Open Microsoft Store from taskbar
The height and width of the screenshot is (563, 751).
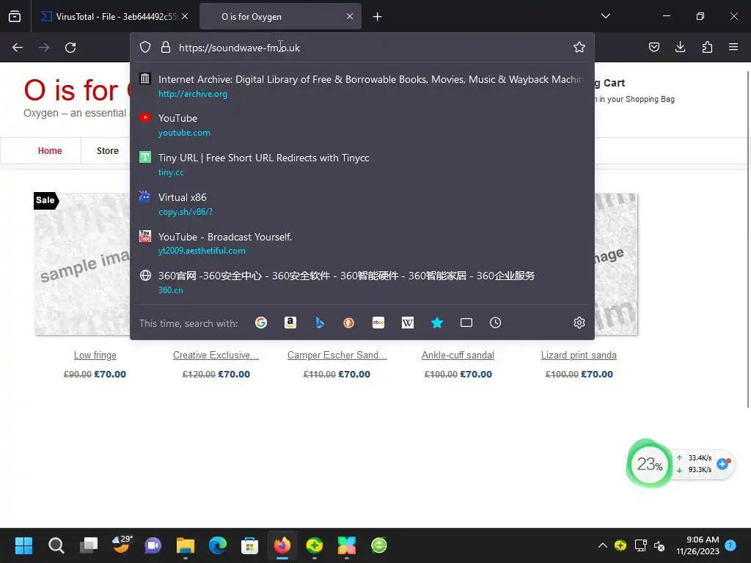point(249,545)
